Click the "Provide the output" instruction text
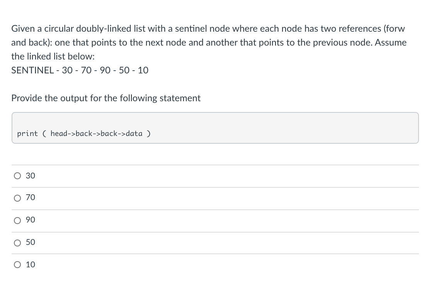 106,98
